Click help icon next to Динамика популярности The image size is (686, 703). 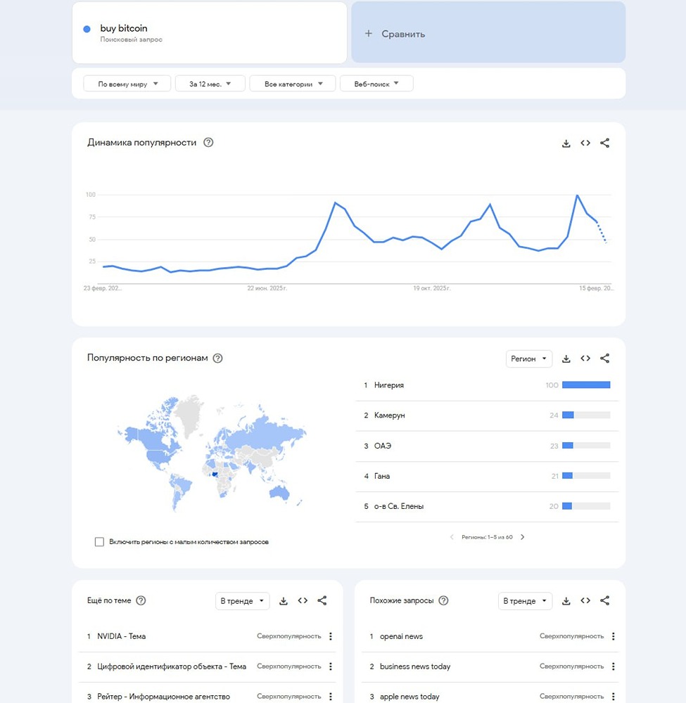(x=208, y=143)
